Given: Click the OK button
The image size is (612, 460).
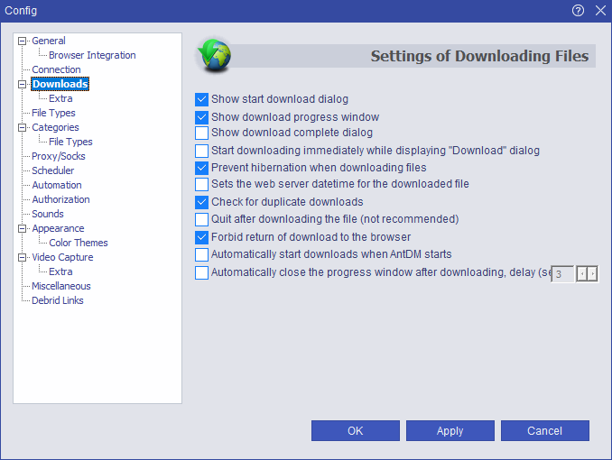Looking at the screenshot, I should pyautogui.click(x=355, y=431).
